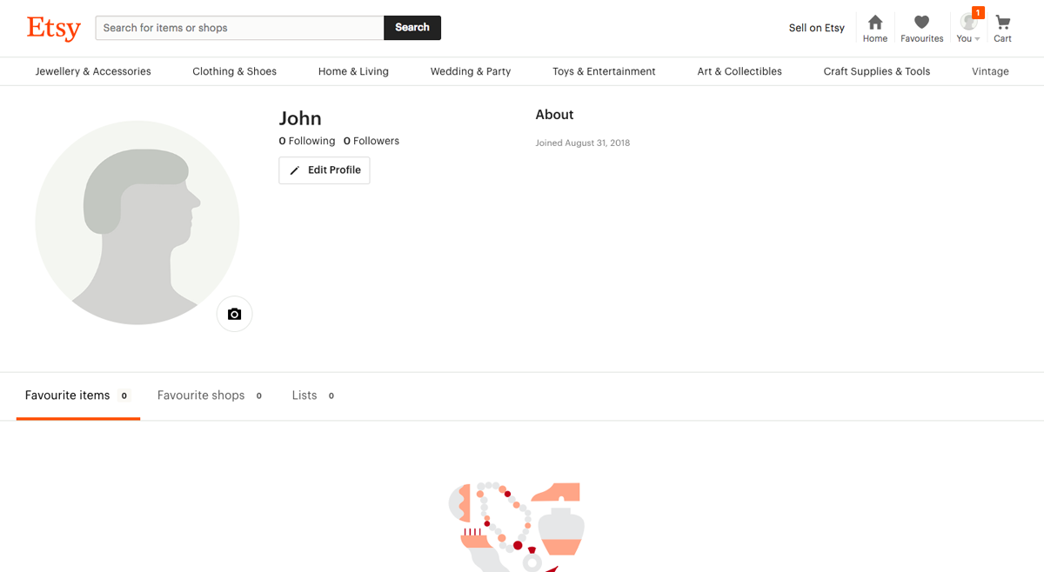Screen dimensions: 1044x572
Task: Click the profile avatar placeholder image
Action: click(x=137, y=223)
